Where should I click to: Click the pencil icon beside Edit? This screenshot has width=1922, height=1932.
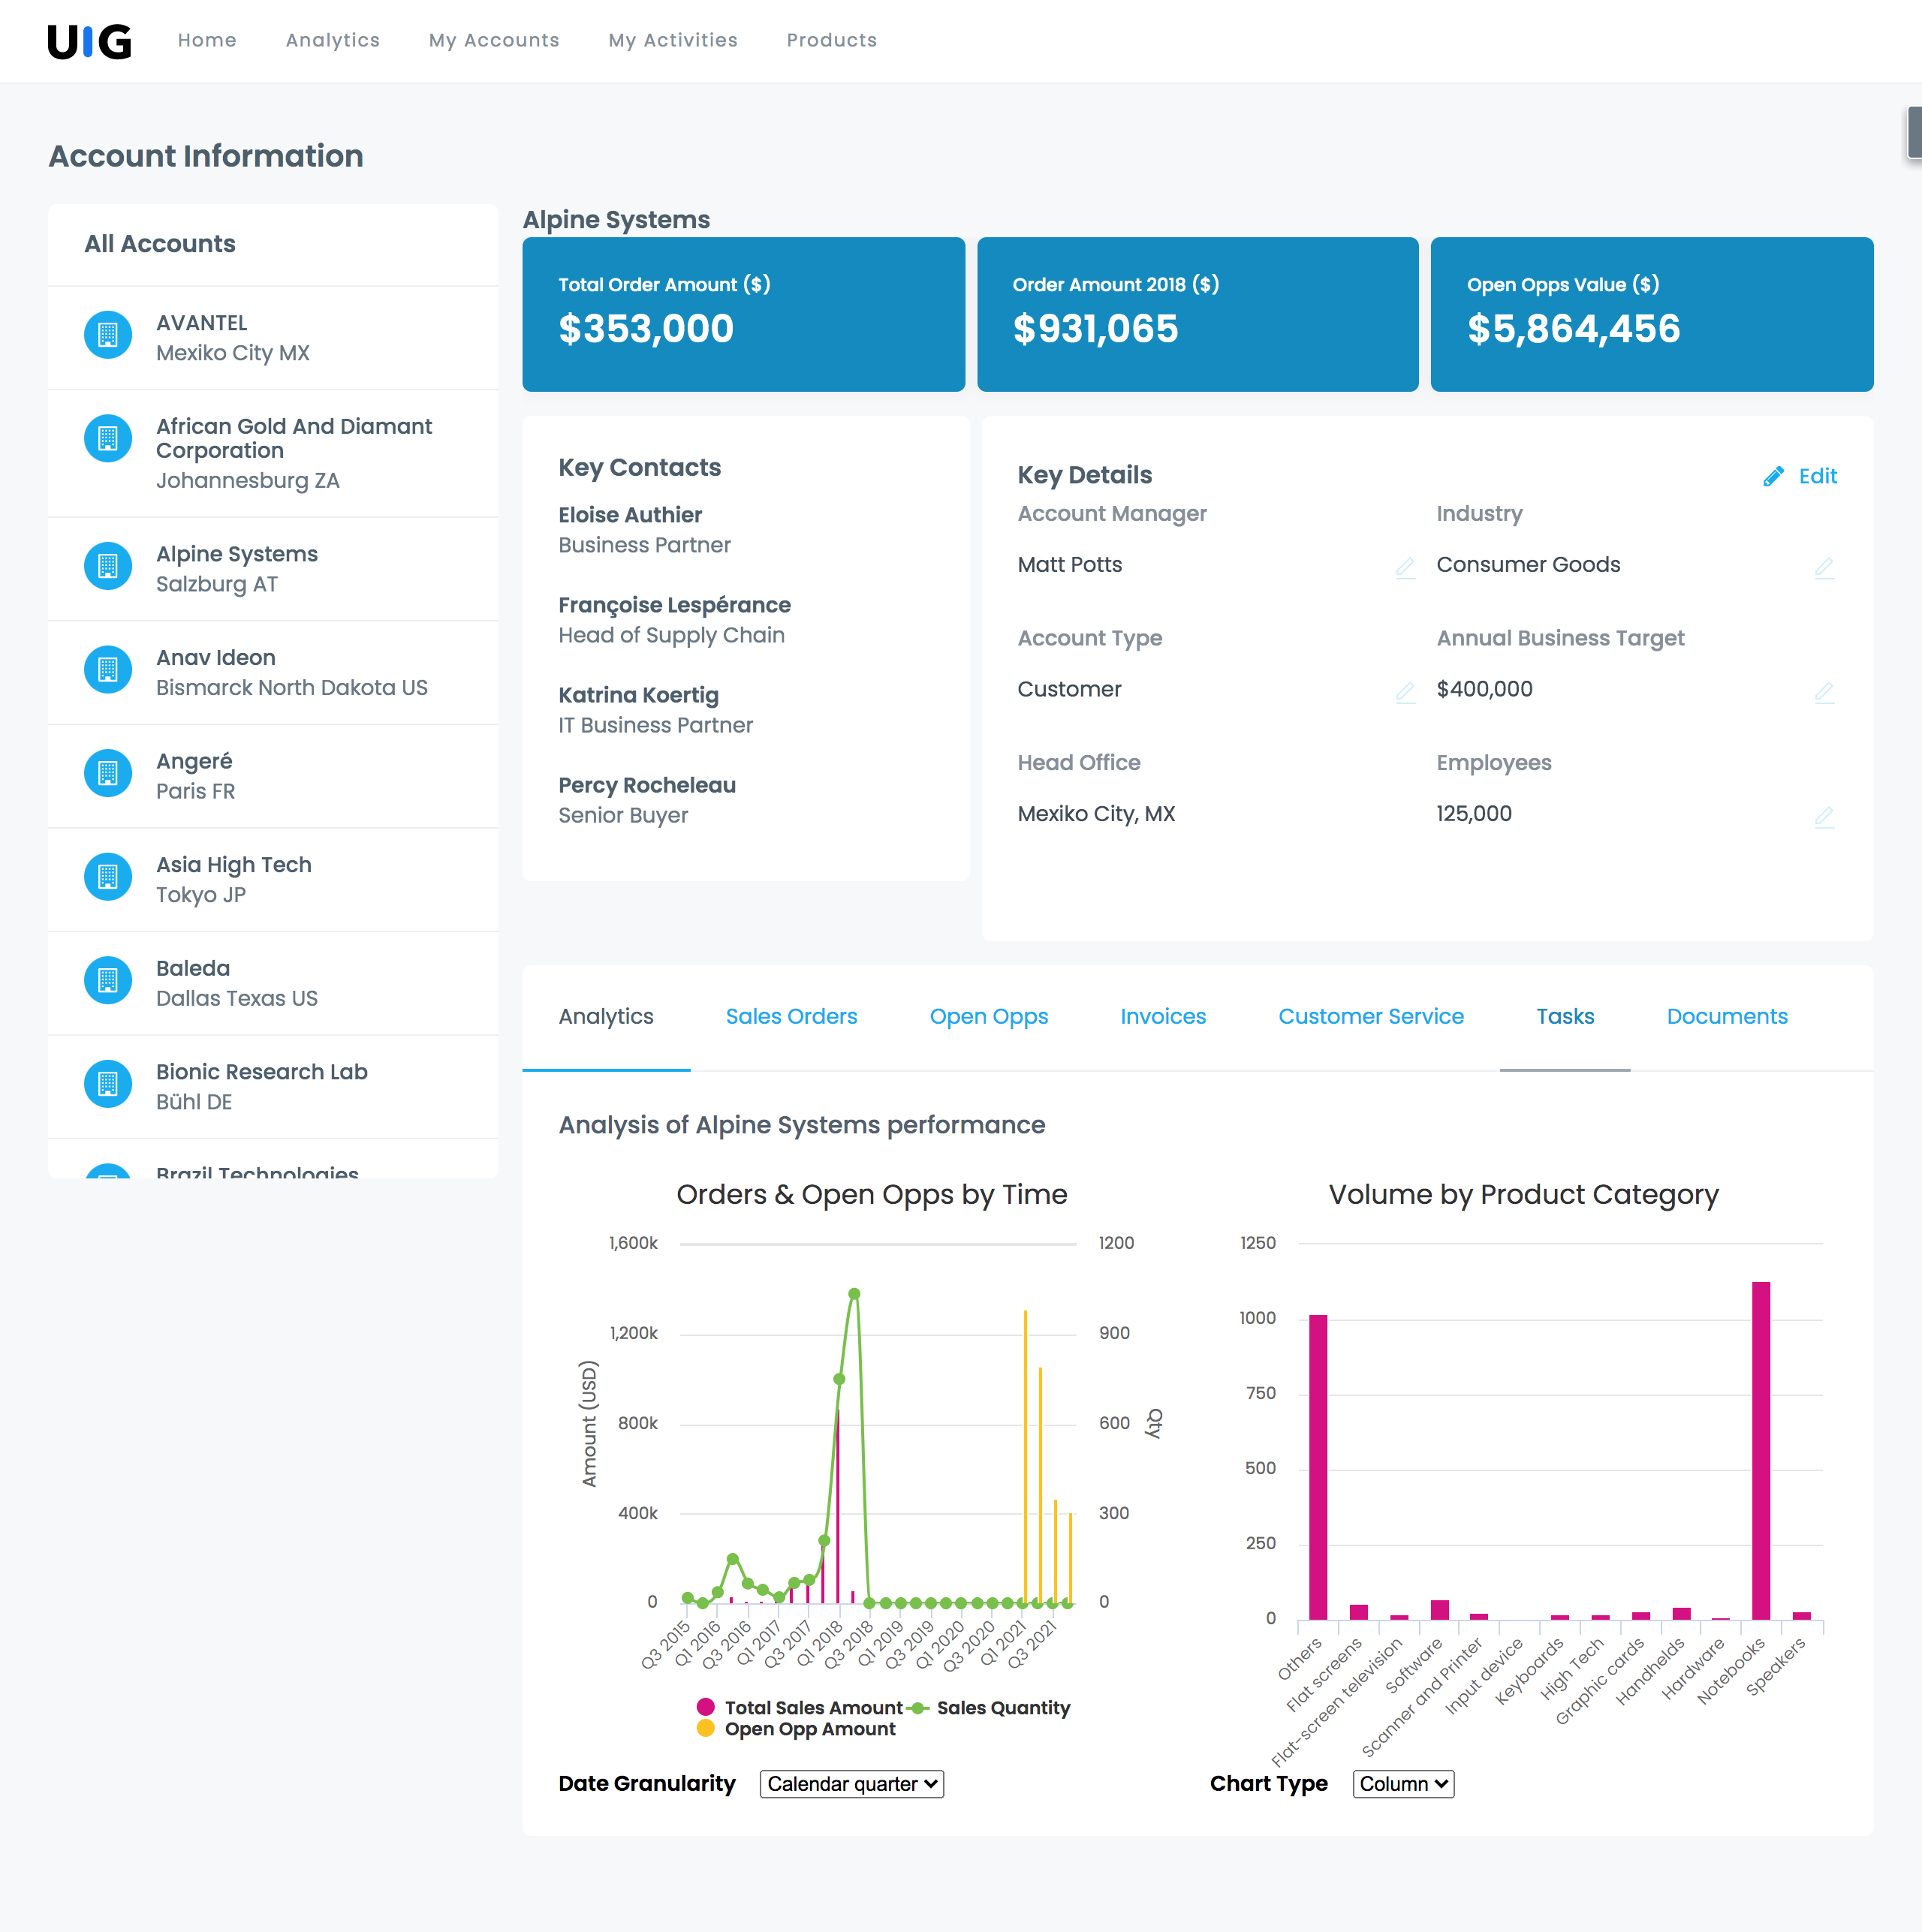point(1773,476)
